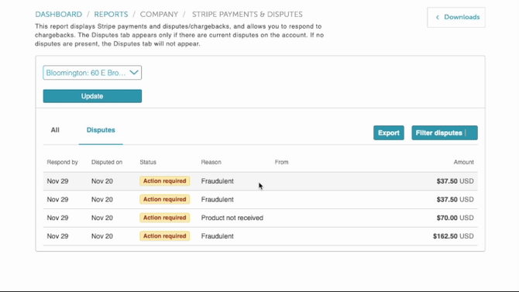The image size is (519, 292).
Task: Open the first $37.50 Fraudulent dispute row
Action: pyautogui.click(x=260, y=181)
